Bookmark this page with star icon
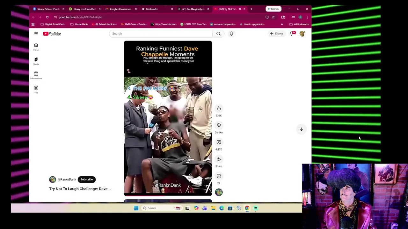Viewport: 408px width, 229px height. coord(273,17)
